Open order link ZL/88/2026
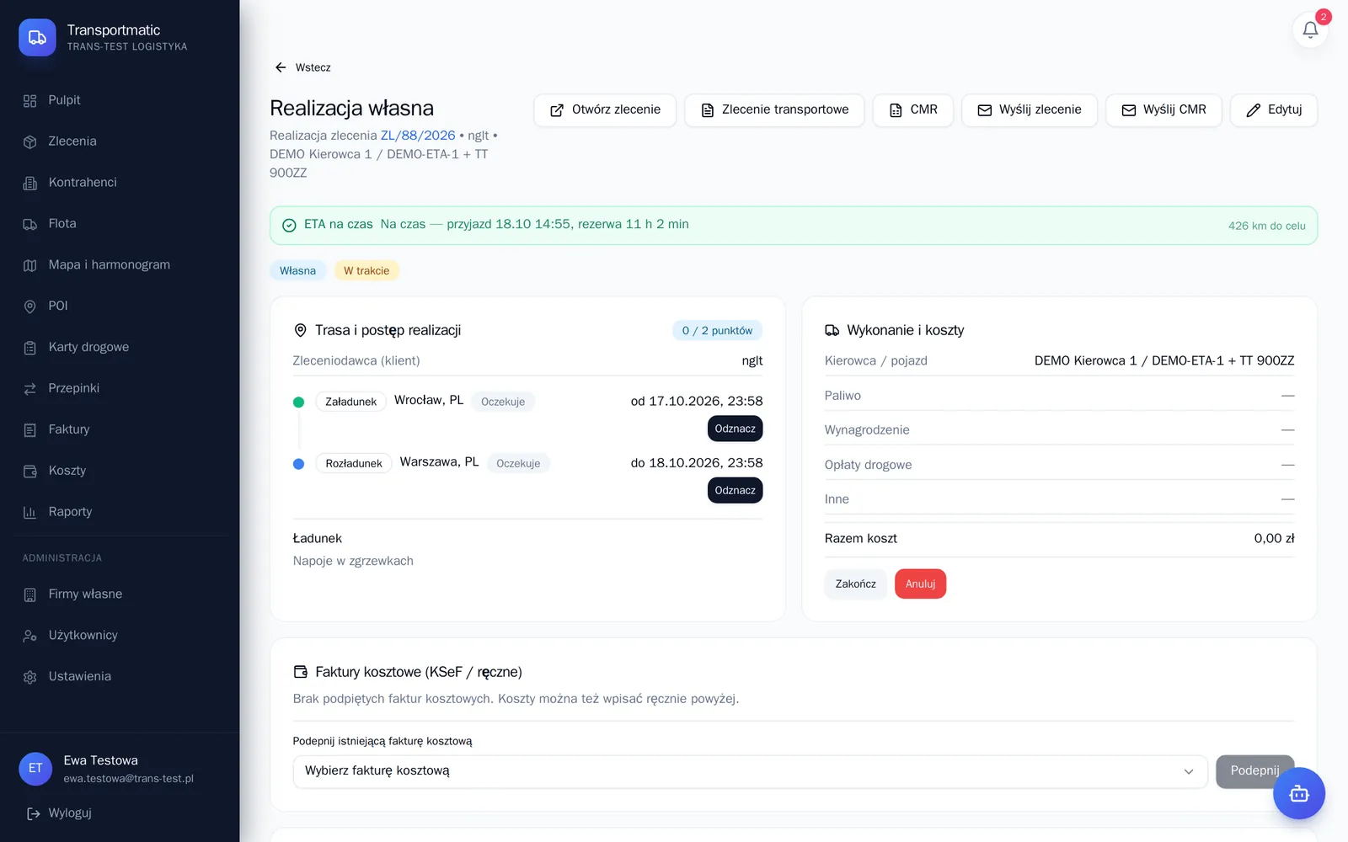 (418, 136)
